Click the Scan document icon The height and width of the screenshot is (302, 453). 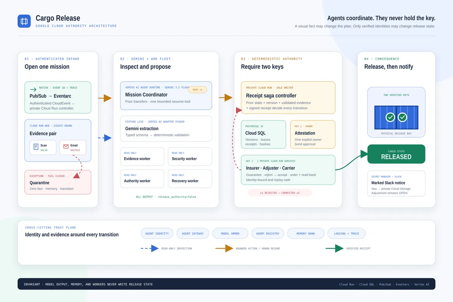[36, 146]
